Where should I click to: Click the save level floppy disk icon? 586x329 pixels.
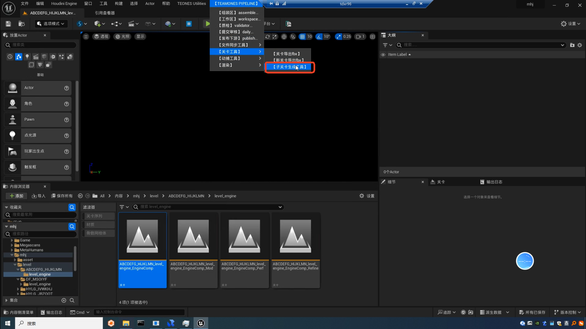pyautogui.click(x=8, y=24)
